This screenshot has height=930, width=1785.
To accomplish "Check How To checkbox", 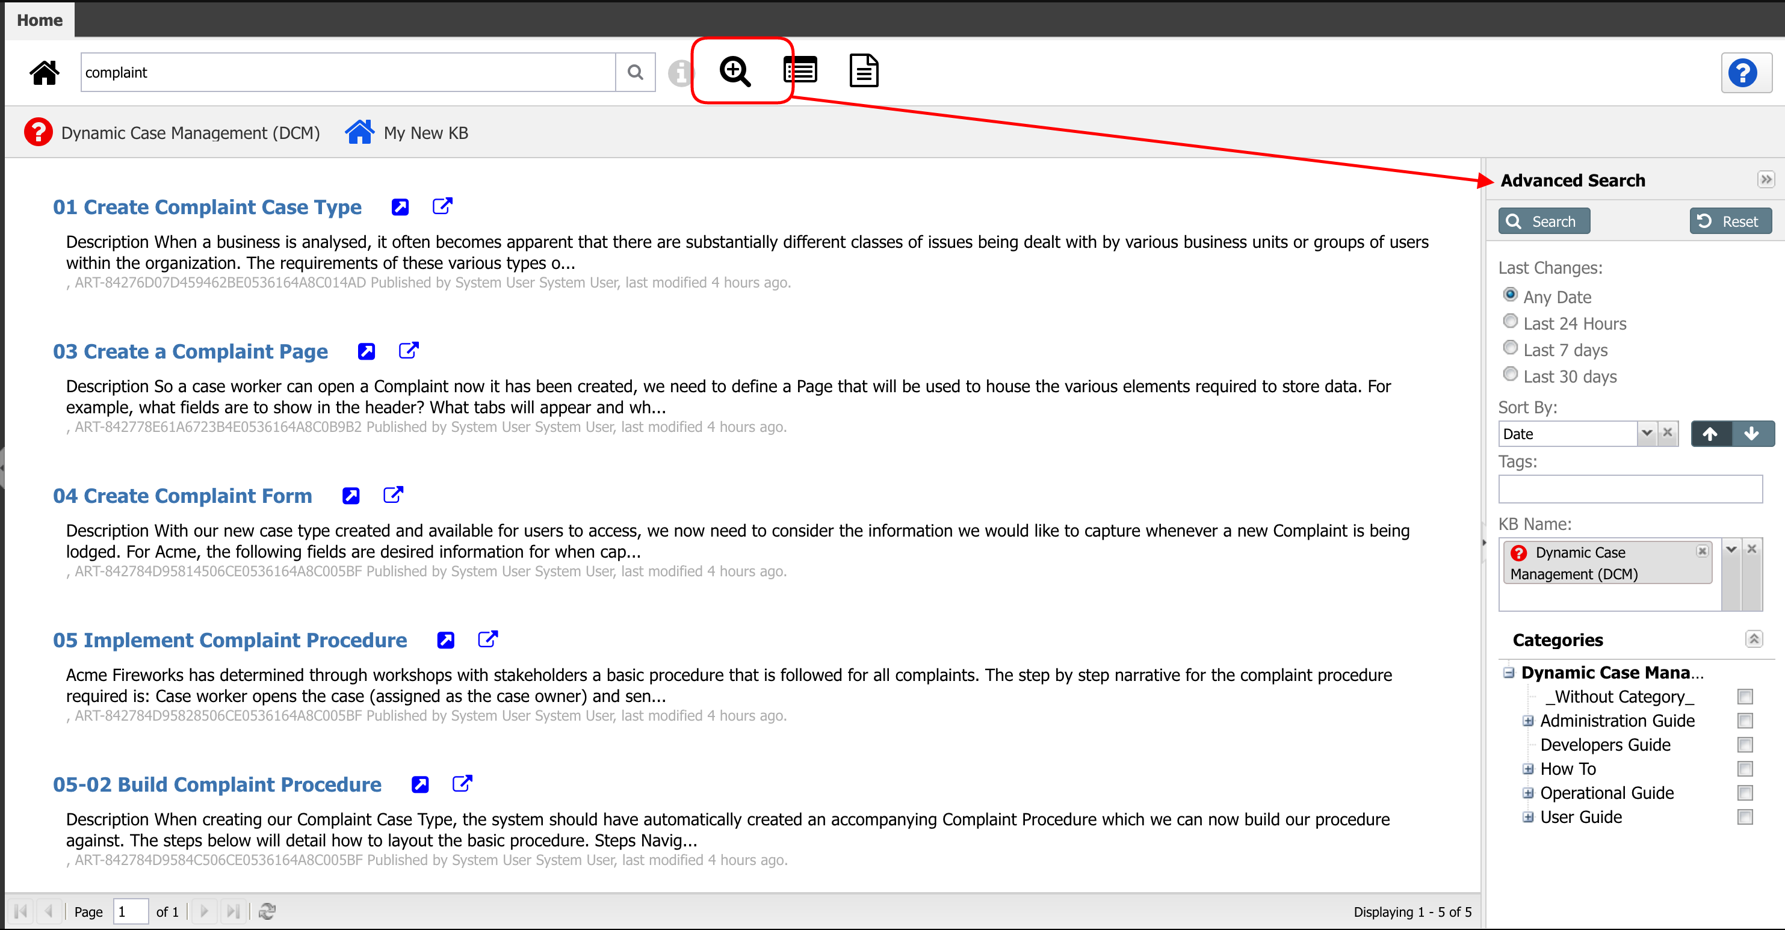I will 1745,769.
